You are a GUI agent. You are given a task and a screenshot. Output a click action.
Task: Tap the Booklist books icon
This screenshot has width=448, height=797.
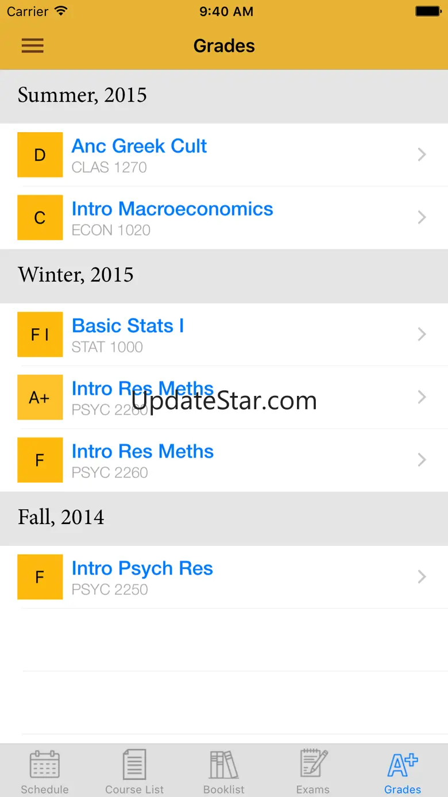pyautogui.click(x=224, y=765)
